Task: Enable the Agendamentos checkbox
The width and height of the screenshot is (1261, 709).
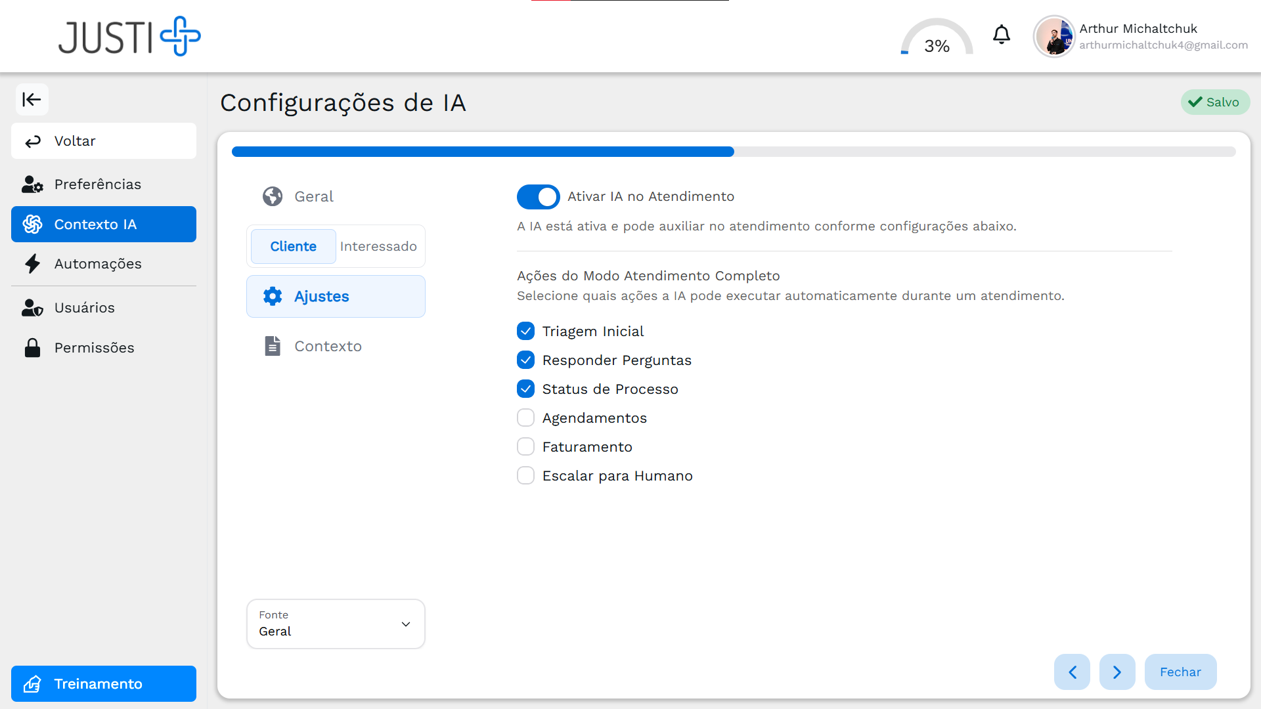Action: [525, 418]
